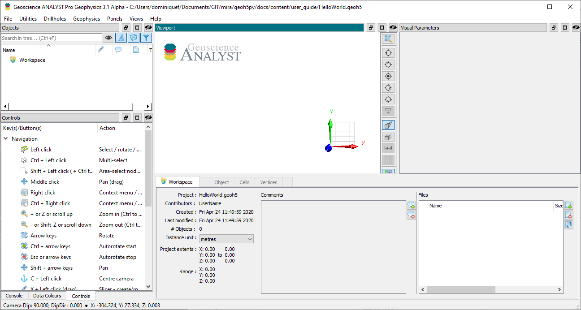The width and height of the screenshot is (581, 310).
Task: Open the Views menu
Action: tap(136, 19)
